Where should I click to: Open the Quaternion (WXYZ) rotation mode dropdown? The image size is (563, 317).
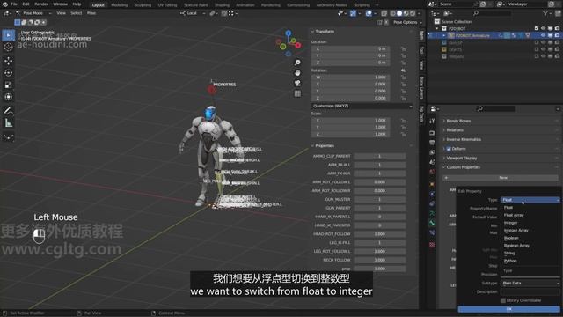tap(362, 106)
